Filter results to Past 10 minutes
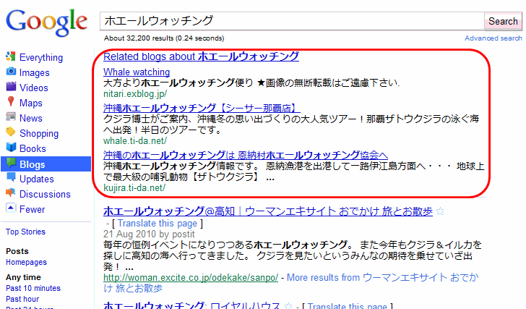 [x=33, y=288]
